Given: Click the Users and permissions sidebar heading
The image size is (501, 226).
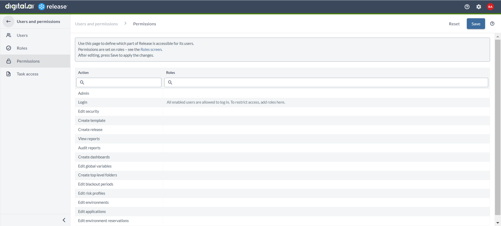Looking at the screenshot, I should click(x=38, y=21).
